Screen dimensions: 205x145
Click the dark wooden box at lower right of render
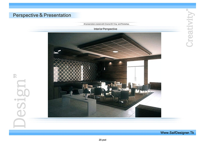148,111
